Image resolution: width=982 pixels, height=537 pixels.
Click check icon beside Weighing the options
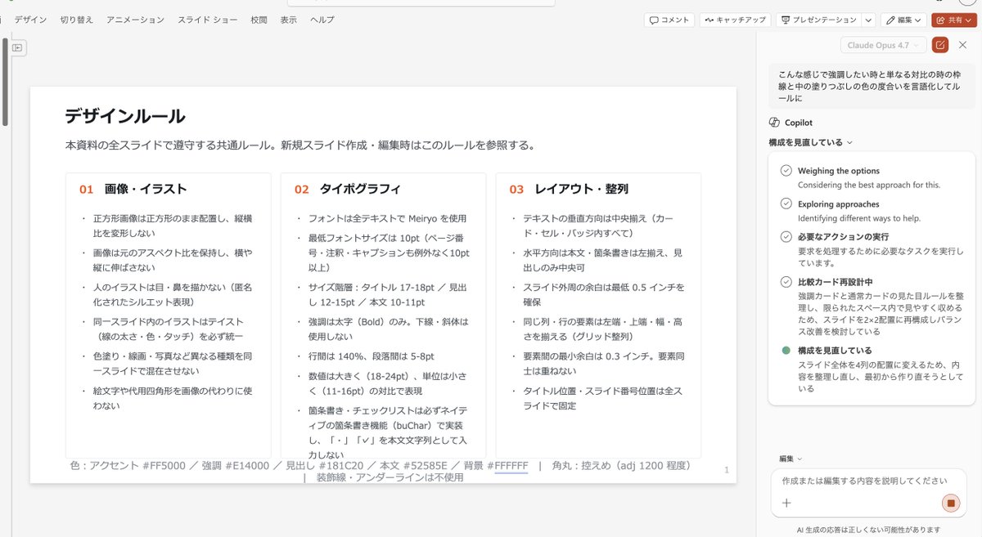786,171
